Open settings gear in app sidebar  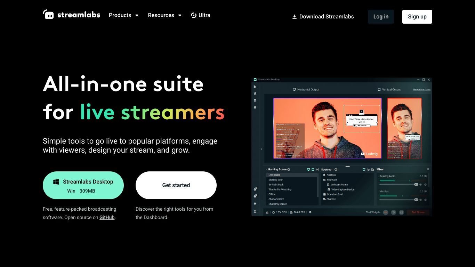[255, 204]
